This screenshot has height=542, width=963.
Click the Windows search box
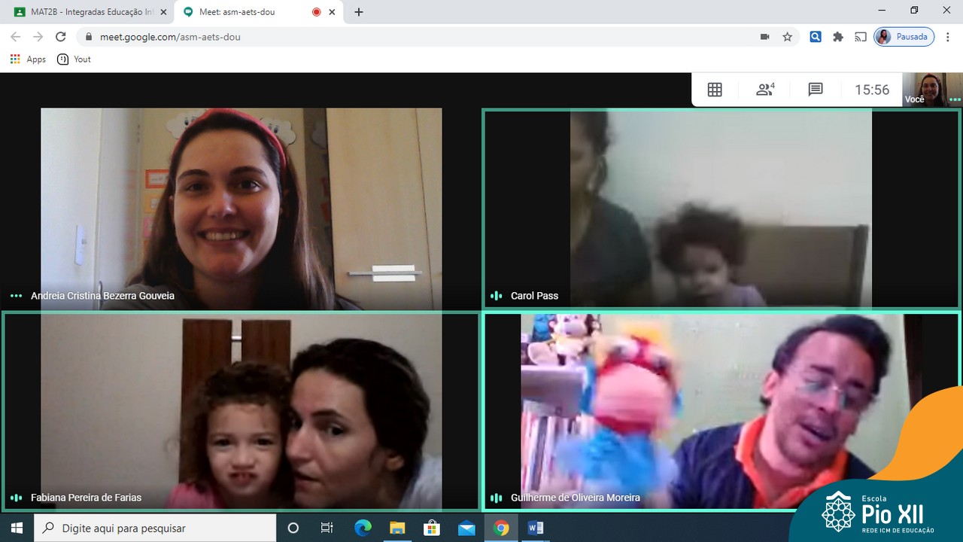[x=156, y=528]
